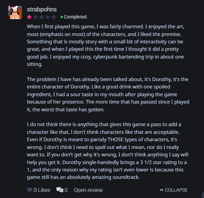Click the comments speech bubble icon
Viewport: 204px width, 198px height.
pos(60,190)
